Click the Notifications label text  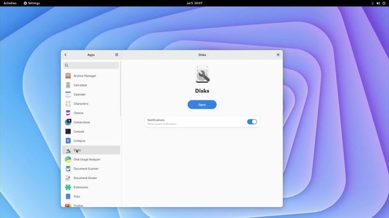156,120
